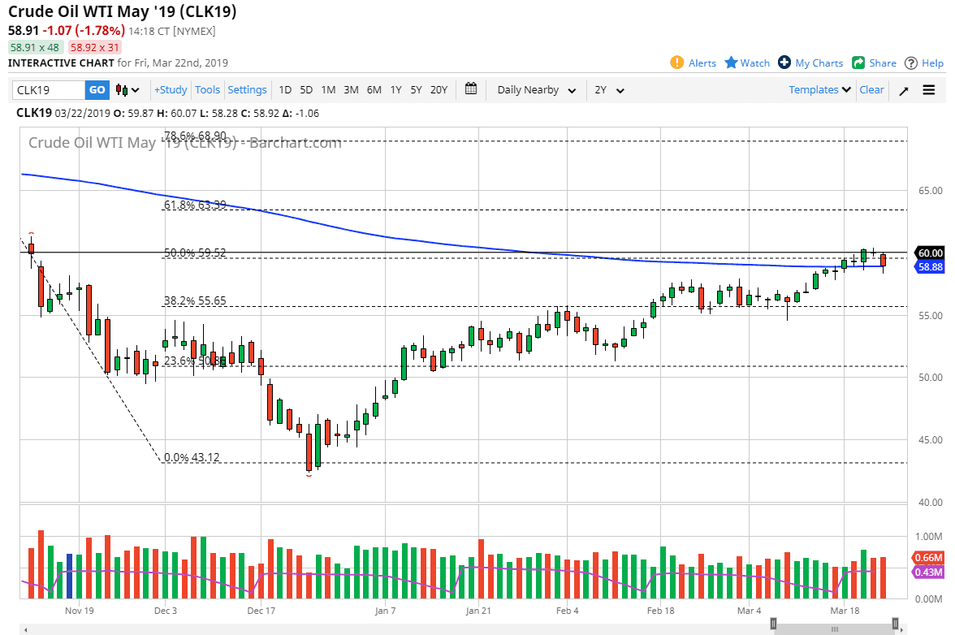
Task: Switch to the 1Y time period
Action: click(x=395, y=90)
